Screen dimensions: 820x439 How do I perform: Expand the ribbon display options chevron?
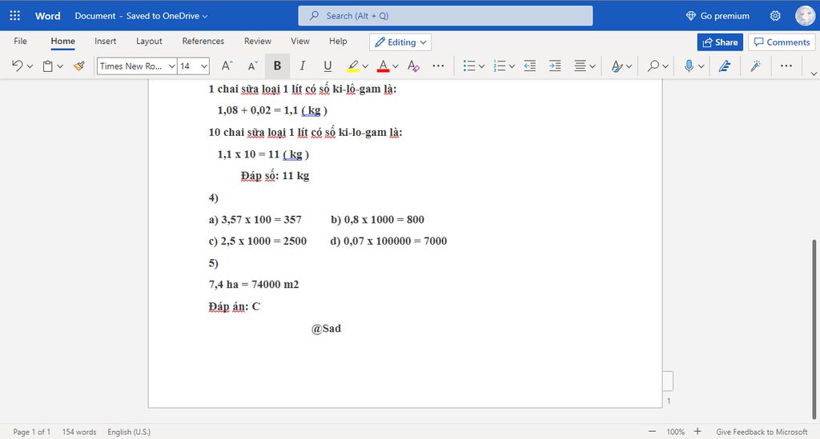click(814, 74)
